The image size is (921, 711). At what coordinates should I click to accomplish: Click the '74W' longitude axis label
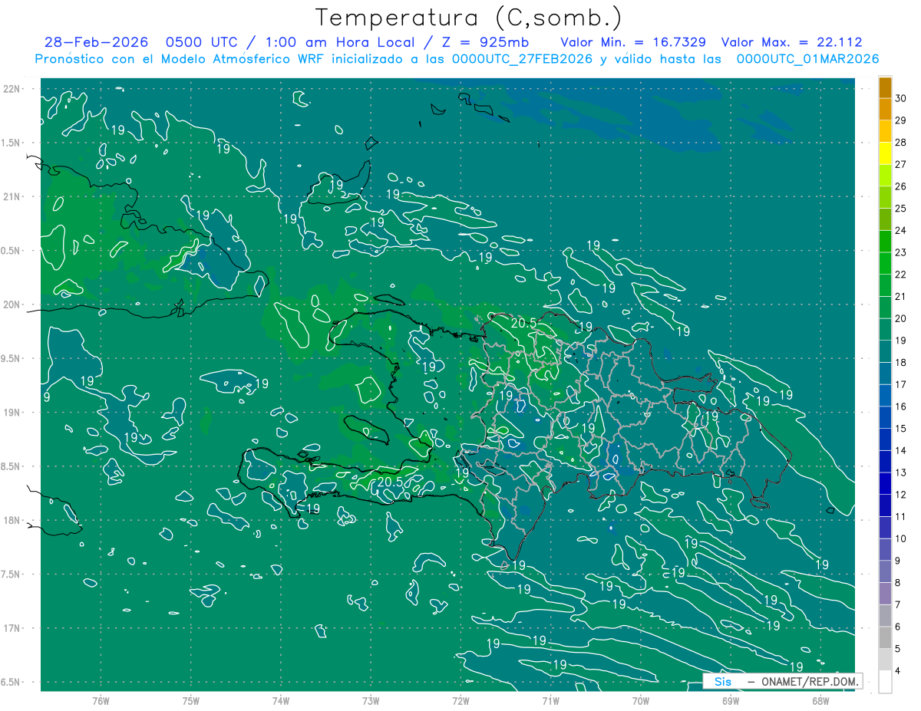coord(281,702)
